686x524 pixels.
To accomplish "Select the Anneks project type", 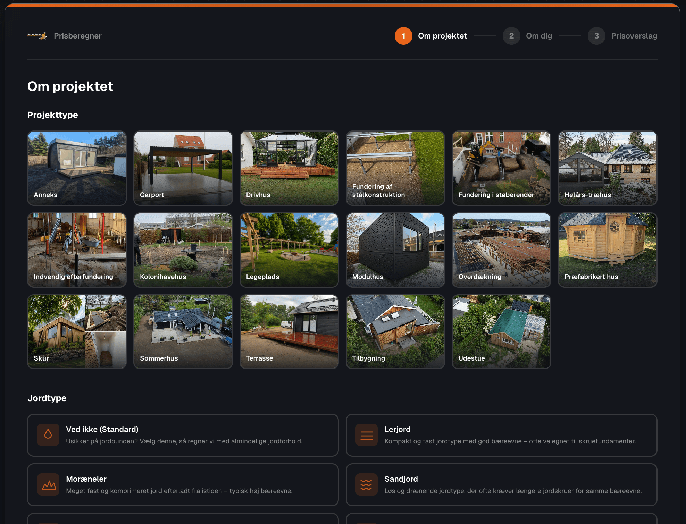I will coord(77,168).
